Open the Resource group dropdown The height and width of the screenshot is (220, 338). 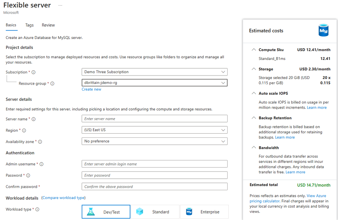pyautogui.click(x=154, y=83)
